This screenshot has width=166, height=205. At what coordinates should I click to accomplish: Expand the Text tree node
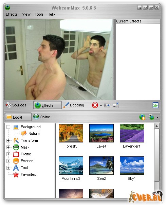tap(8, 168)
